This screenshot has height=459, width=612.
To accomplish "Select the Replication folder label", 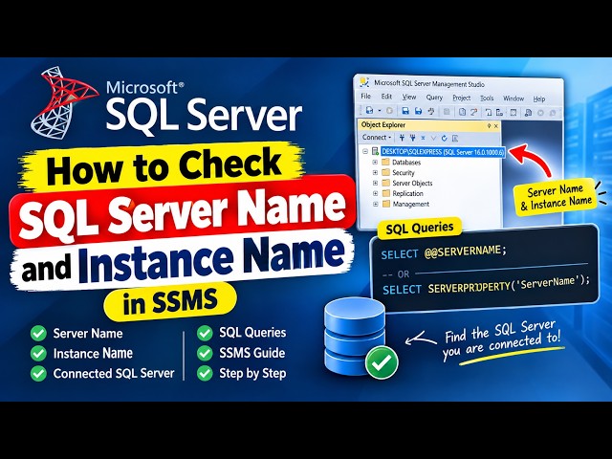I will click(x=407, y=193).
